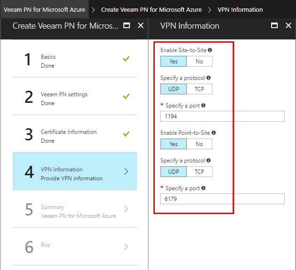Screen dimensions: 296x270
Task: Close the VPN Information blade
Action: tap(288, 26)
